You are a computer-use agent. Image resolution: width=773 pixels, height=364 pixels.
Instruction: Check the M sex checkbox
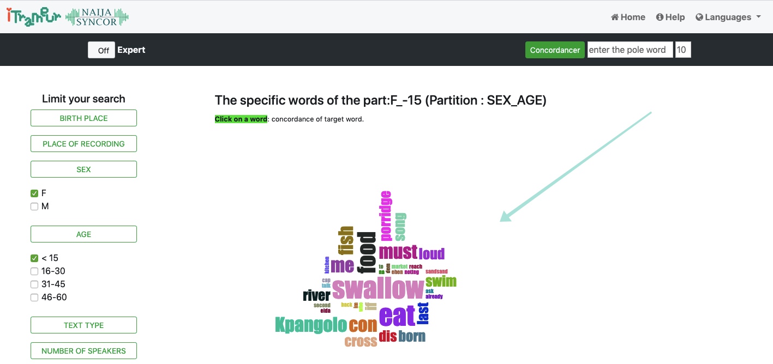tap(34, 207)
